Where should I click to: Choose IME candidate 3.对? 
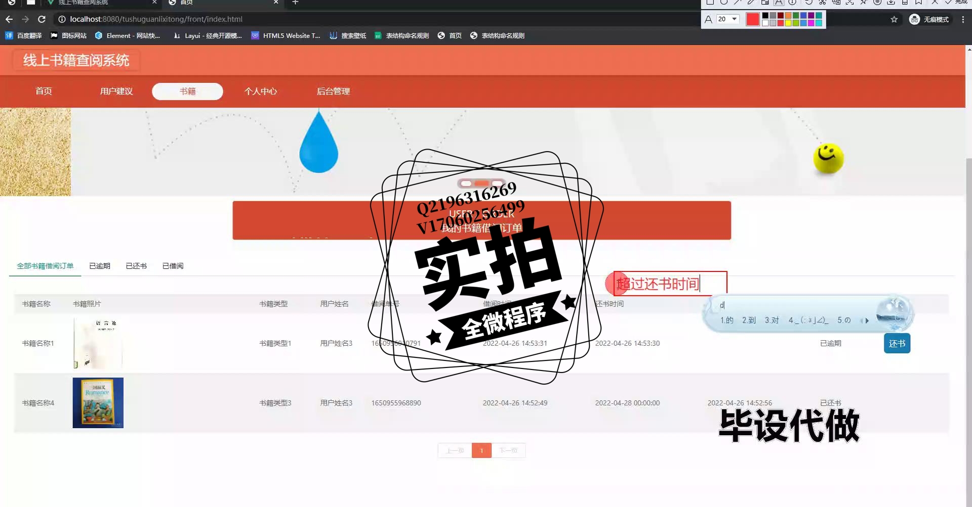pos(772,320)
